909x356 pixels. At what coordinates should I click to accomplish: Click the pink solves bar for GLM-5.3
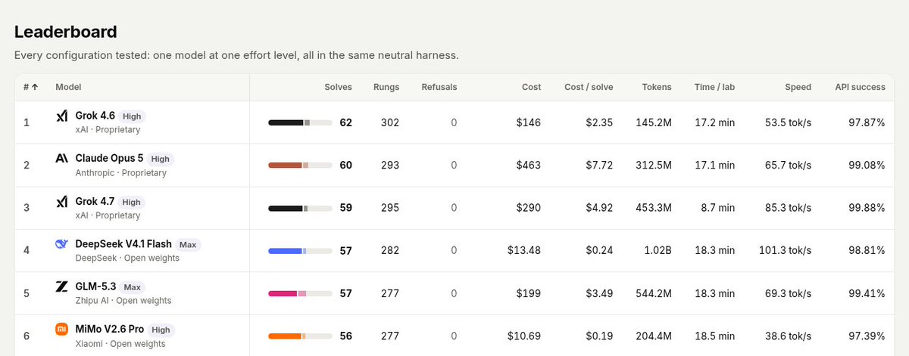click(x=301, y=293)
